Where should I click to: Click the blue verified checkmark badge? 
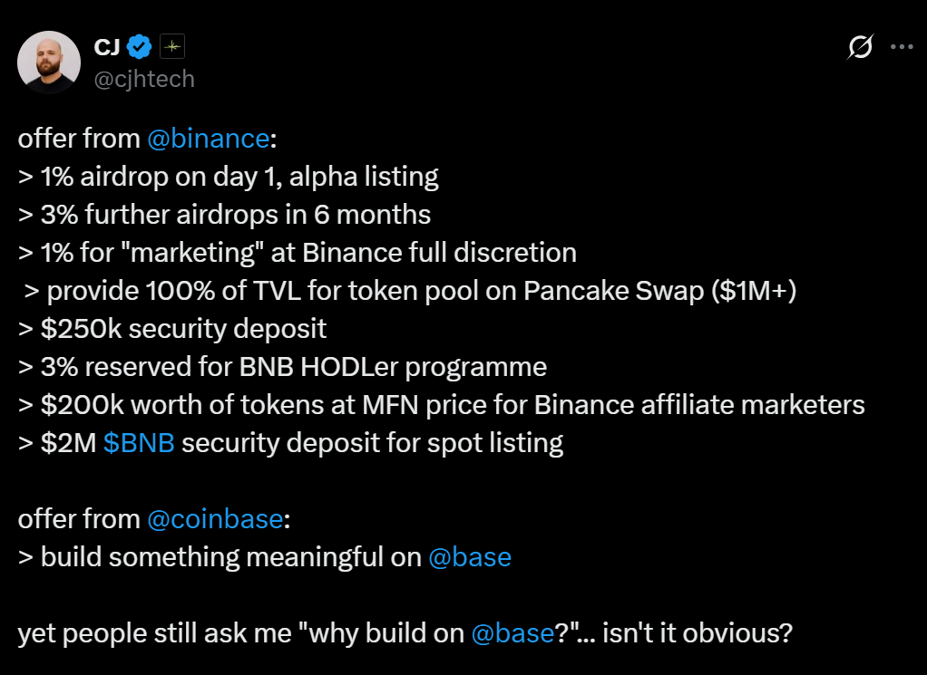pos(139,47)
